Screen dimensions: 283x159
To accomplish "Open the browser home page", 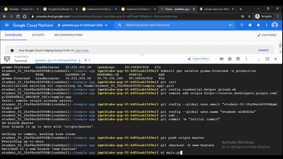I will point(25,16).
